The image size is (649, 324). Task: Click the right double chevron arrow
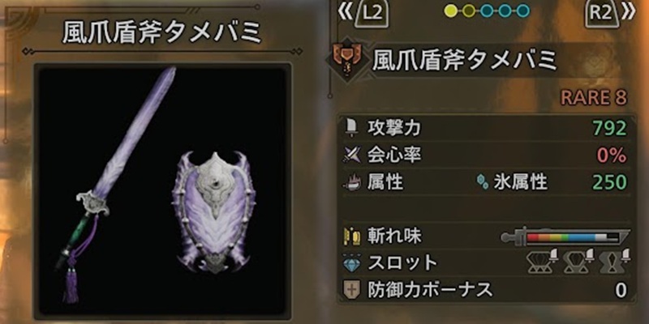point(629,13)
